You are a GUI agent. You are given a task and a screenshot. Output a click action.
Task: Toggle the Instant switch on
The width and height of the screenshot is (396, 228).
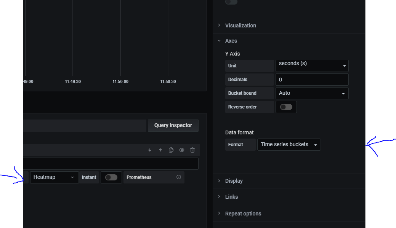click(111, 177)
